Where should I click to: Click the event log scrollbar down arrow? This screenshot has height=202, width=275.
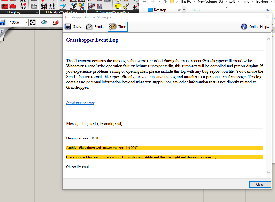tap(269, 172)
